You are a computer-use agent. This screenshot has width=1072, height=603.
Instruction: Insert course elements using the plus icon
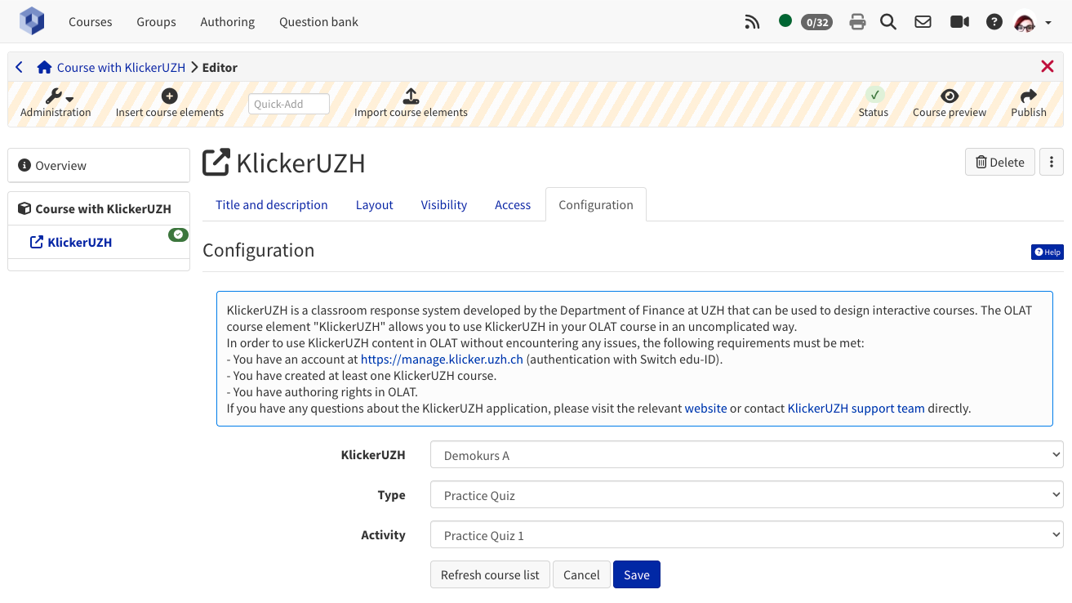coord(169,96)
